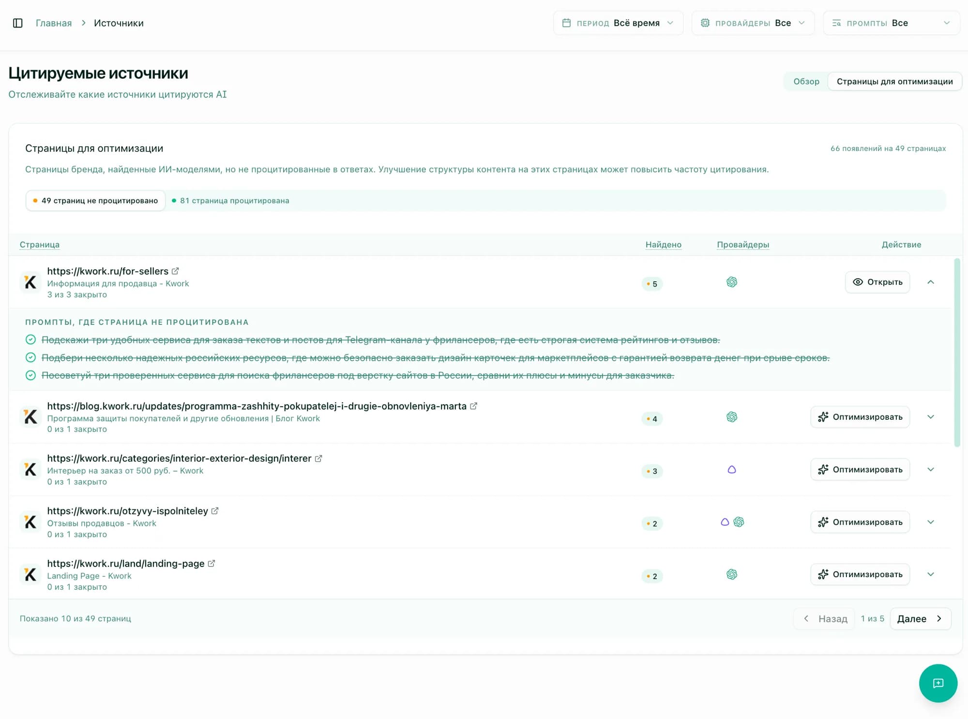Open https://kwork.ru/land/landing-page link
The height and width of the screenshot is (719, 968).
coord(126,564)
